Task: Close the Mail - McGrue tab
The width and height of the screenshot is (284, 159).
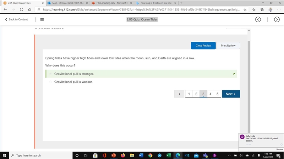Action: pos(87,3)
